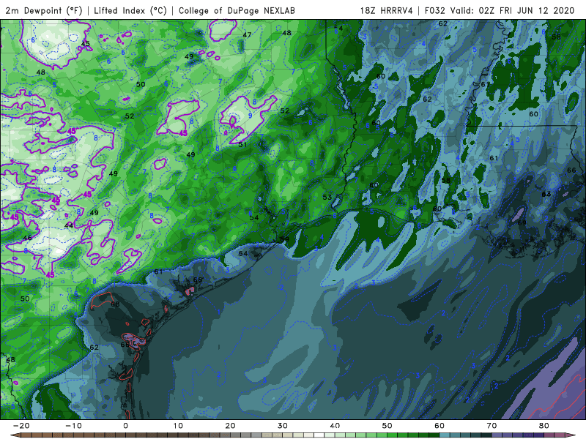Click the 40 tick label on color scale
This screenshot has width=586, height=439.
[x=335, y=426]
